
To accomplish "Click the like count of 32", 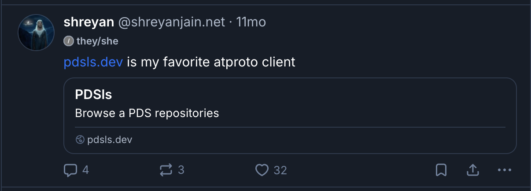I will pyautogui.click(x=280, y=170).
